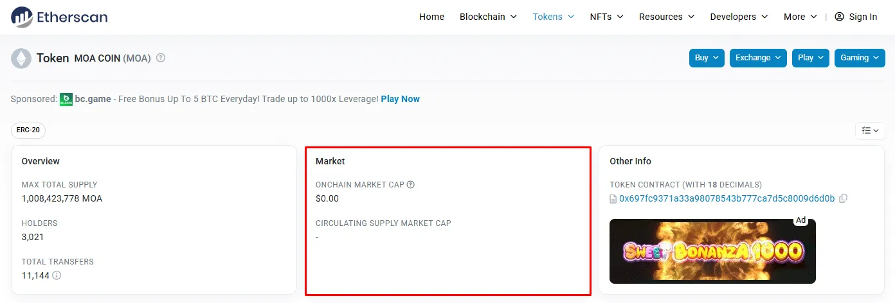
Task: Go to the Home page
Action: pyautogui.click(x=431, y=17)
